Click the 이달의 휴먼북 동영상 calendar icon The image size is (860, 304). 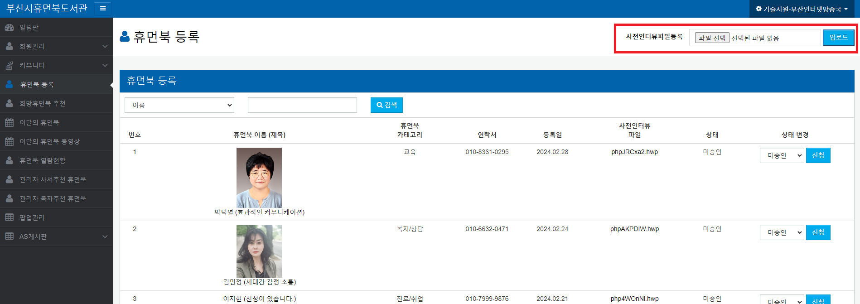(9, 141)
